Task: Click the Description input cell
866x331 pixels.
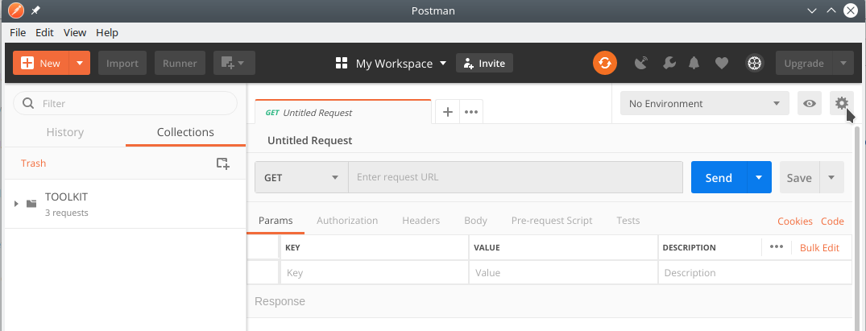Action: 755,272
